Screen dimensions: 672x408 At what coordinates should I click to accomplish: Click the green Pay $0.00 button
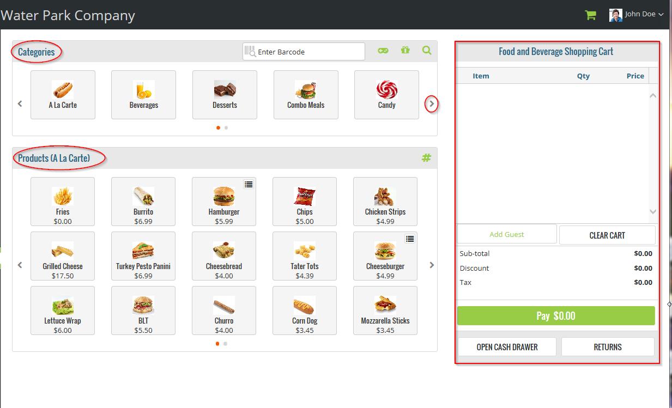coord(556,316)
